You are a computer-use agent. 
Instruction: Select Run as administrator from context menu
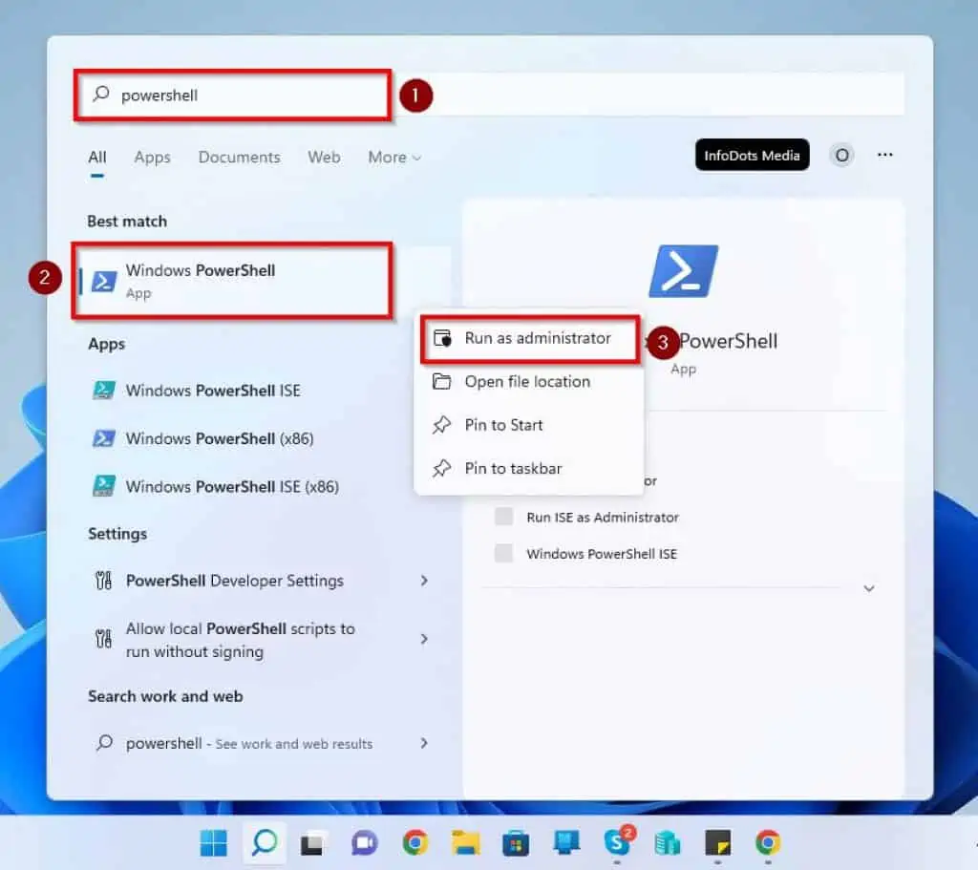point(537,338)
